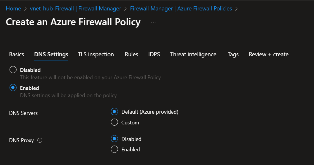Set DNS Proxy to Enabled
Screen dimensions: 314x165
click(x=114, y=149)
